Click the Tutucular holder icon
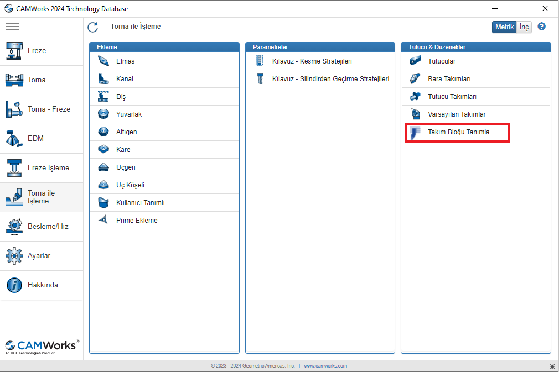 pos(415,61)
